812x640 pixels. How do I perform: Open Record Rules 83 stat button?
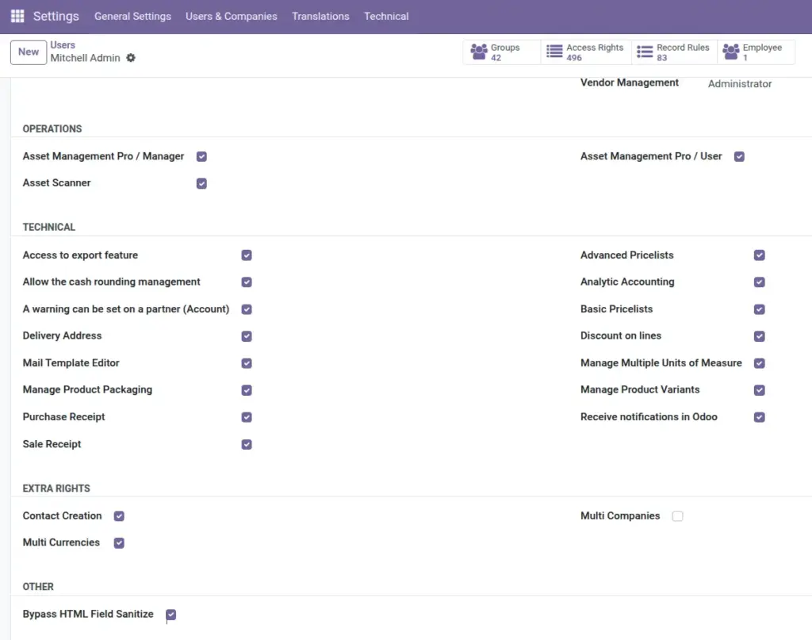point(674,52)
